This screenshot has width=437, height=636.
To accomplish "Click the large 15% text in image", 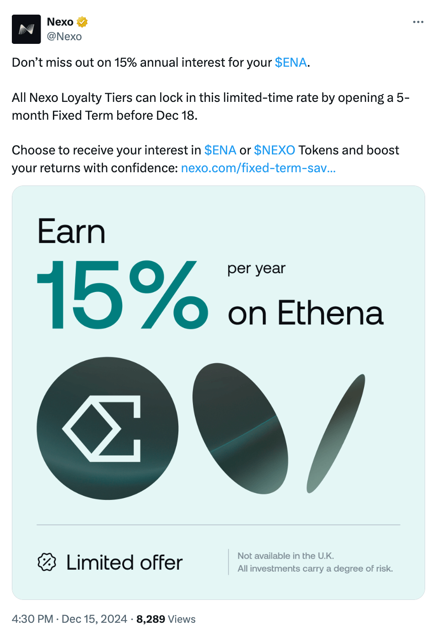I will tap(122, 295).
